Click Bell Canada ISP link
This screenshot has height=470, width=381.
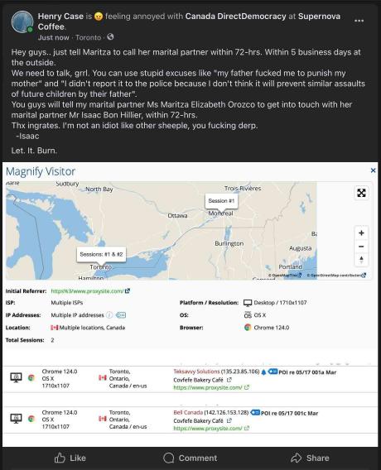188,413
